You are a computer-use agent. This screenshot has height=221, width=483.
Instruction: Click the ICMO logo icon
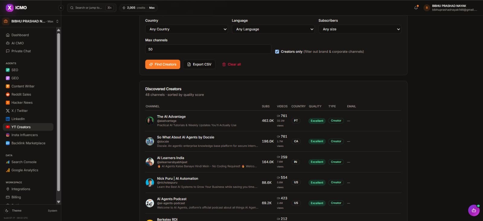[10, 8]
